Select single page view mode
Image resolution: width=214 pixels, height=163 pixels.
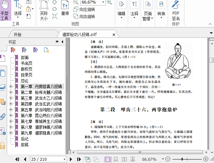(108, 159)
